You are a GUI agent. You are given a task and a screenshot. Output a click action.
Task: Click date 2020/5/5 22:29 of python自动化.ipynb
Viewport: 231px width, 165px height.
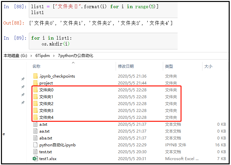tap(132, 145)
